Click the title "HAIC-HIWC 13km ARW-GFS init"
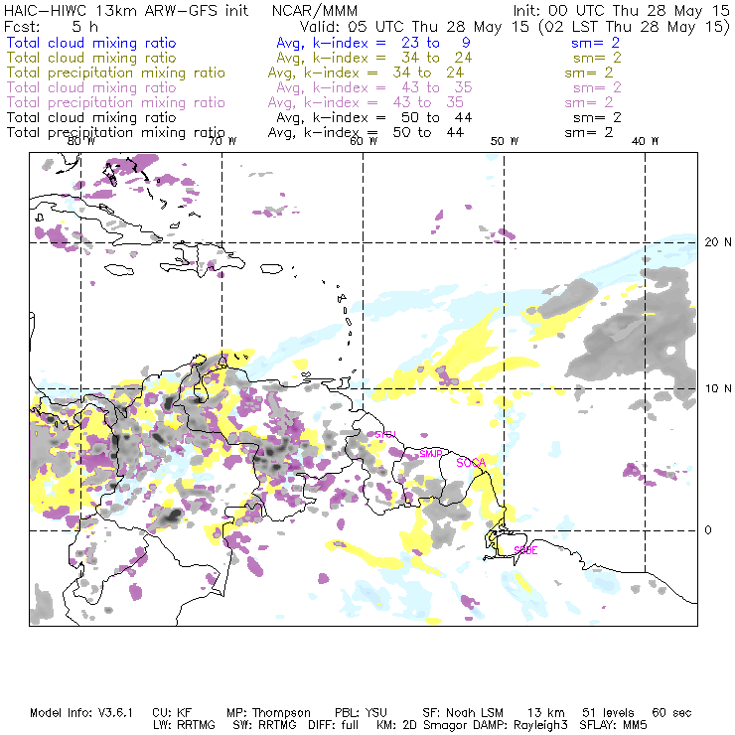735x735 pixels. (126, 10)
